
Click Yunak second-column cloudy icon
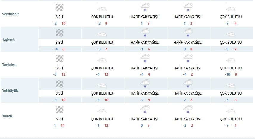click(x=102, y=111)
